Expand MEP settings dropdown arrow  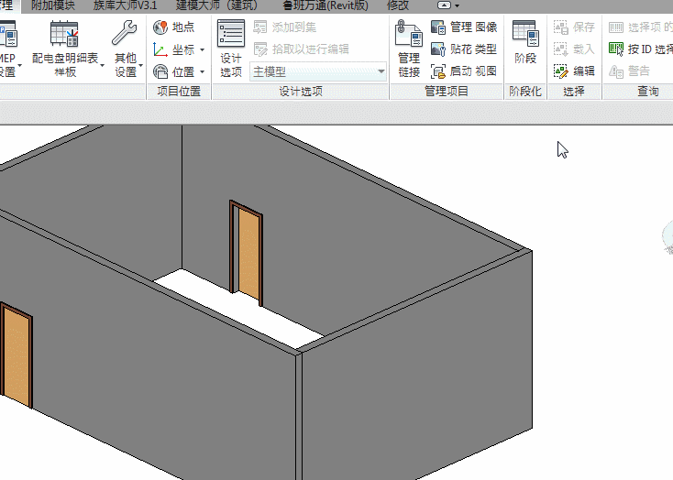tap(20, 65)
